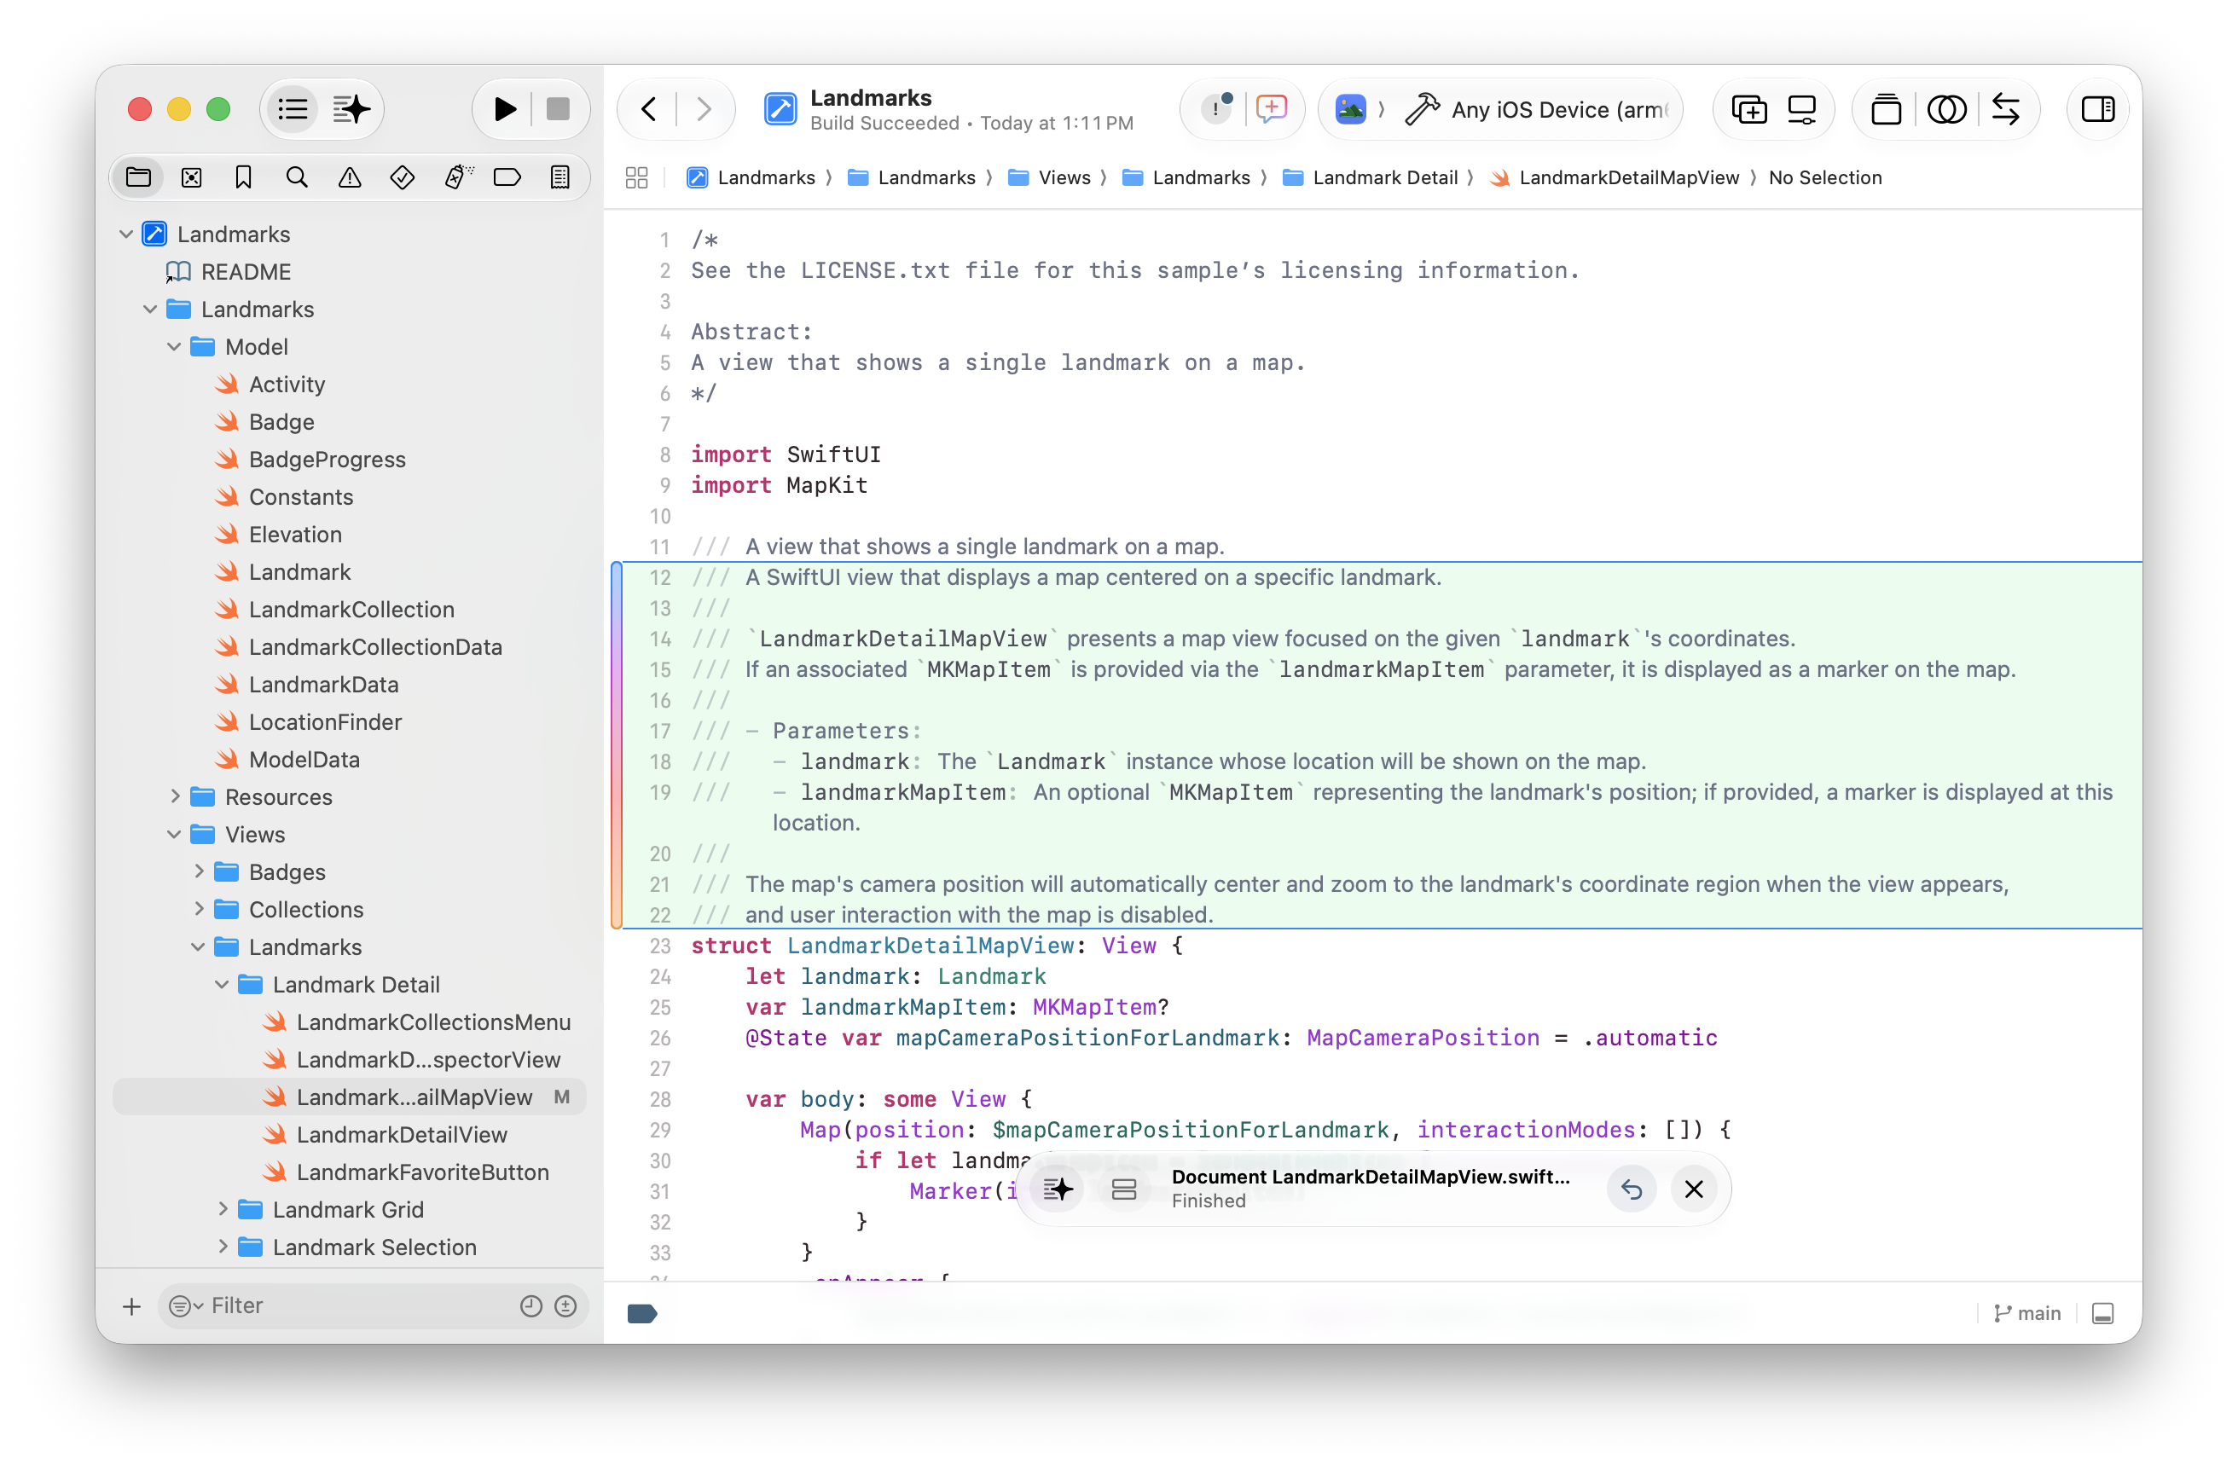This screenshot has height=1470, width=2238.
Task: Toggle source control status filter icon
Action: click(x=565, y=1306)
